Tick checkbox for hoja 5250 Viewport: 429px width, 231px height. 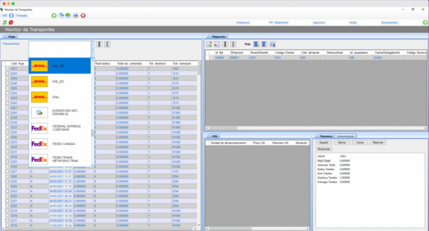pyautogui.click(x=7, y=73)
